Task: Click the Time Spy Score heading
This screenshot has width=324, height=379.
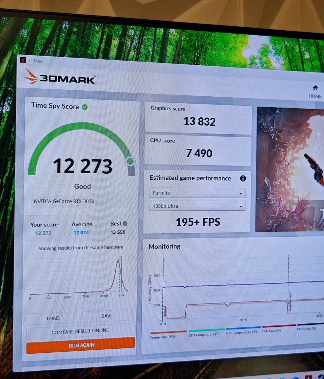Action: (55, 106)
